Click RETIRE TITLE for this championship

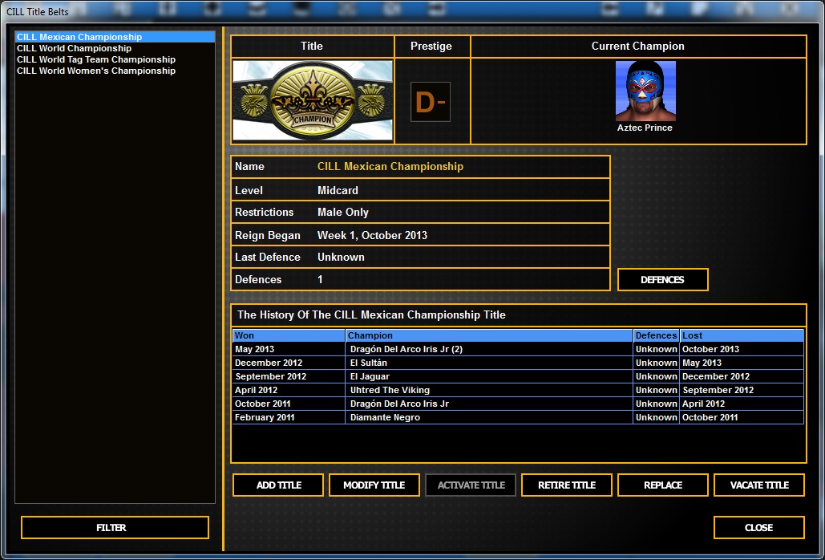[x=566, y=485]
